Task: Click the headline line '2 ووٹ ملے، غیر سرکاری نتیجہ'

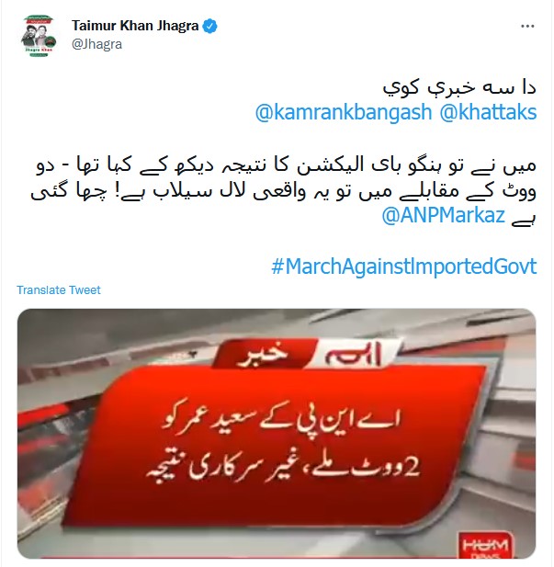Action: (283, 468)
